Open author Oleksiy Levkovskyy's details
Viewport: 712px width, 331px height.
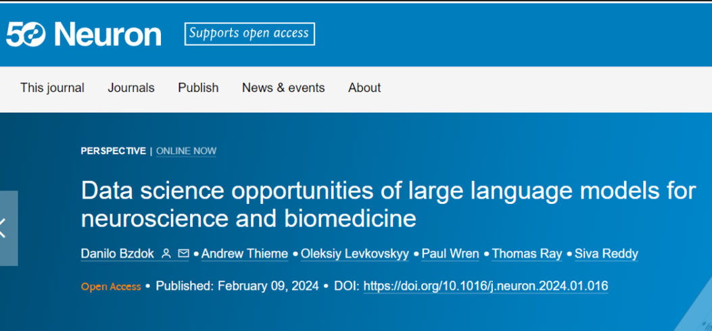pos(354,254)
